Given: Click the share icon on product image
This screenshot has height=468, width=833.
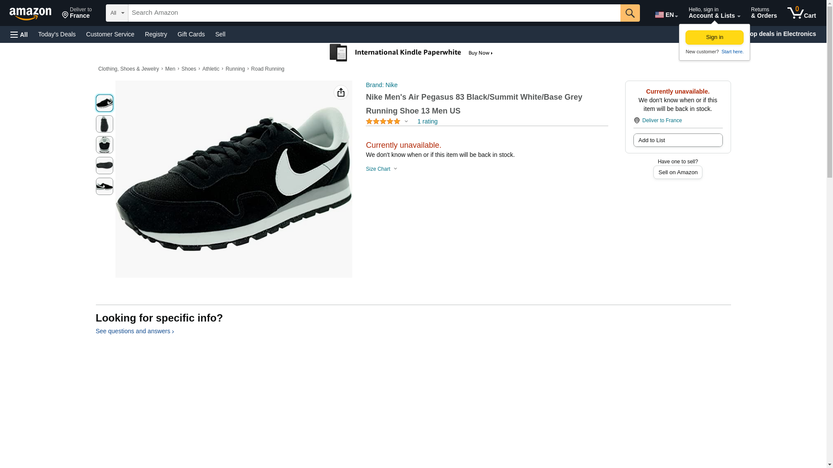Looking at the screenshot, I should (x=341, y=92).
